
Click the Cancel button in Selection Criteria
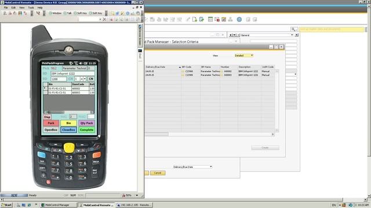pos(158,173)
